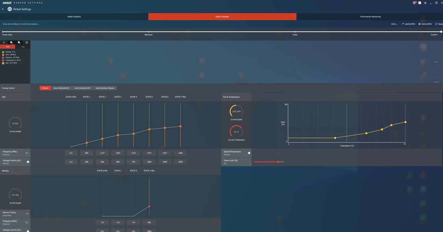Select the Power Save profile point
The image size is (443, 232).
[2, 32]
